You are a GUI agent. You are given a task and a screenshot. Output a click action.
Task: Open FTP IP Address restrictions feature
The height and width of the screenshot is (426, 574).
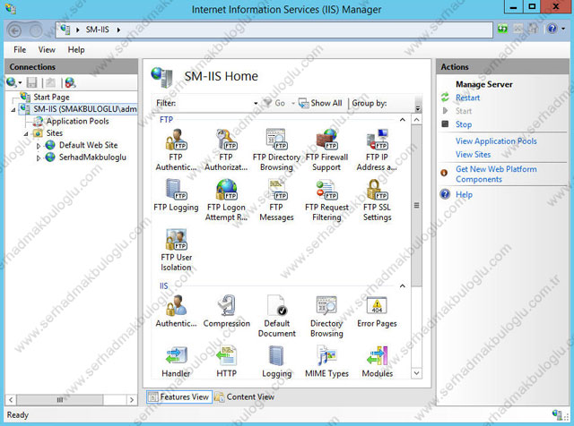[377, 149]
